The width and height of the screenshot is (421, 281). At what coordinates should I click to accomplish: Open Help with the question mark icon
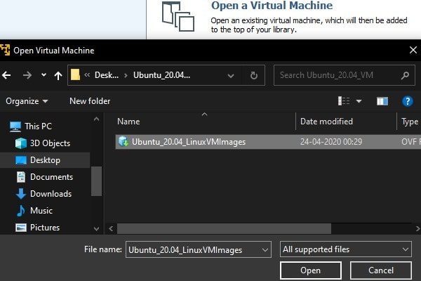(x=407, y=101)
